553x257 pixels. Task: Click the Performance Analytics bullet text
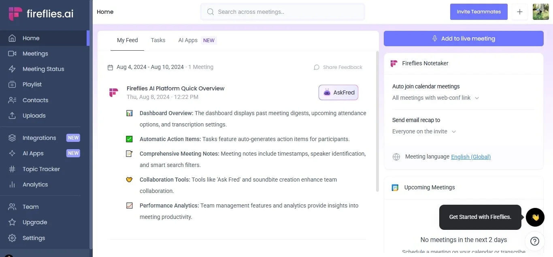[x=249, y=211]
